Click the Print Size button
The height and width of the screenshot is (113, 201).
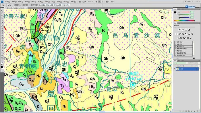(67, 5)
